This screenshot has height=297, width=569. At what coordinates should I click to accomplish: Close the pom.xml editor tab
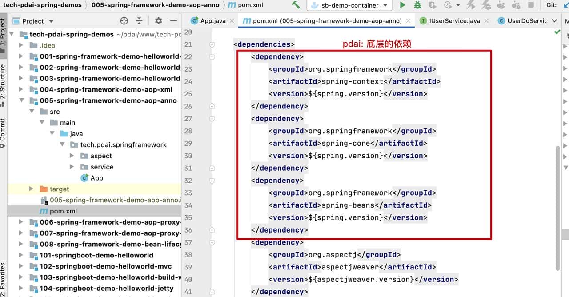point(409,21)
